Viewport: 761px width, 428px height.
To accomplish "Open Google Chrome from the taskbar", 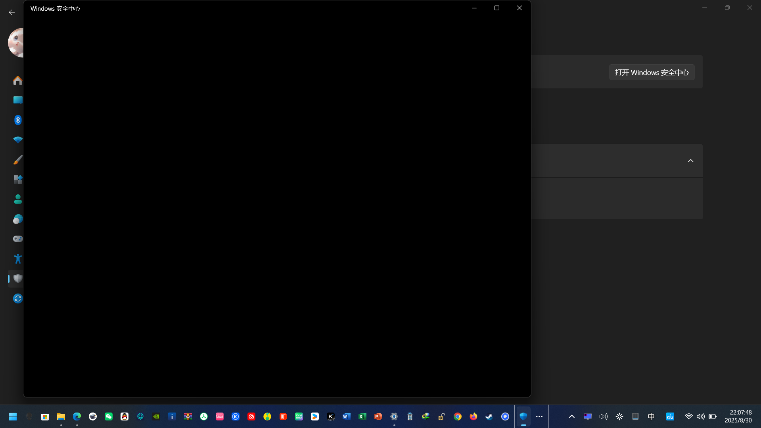I will coord(458,416).
